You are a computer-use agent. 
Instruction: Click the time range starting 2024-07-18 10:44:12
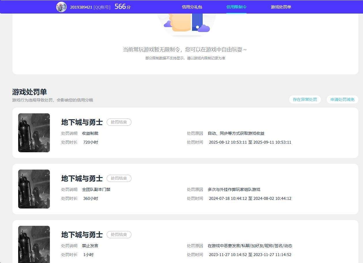tap(250, 198)
